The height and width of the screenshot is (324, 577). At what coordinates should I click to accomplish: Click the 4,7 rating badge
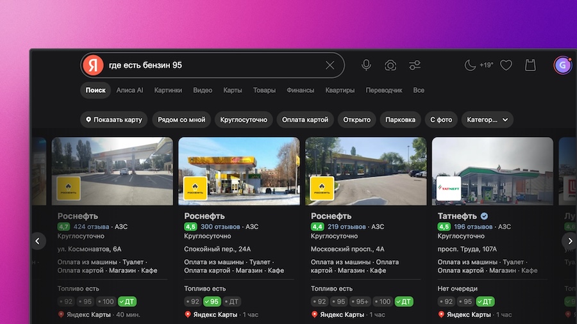pyautogui.click(x=63, y=227)
